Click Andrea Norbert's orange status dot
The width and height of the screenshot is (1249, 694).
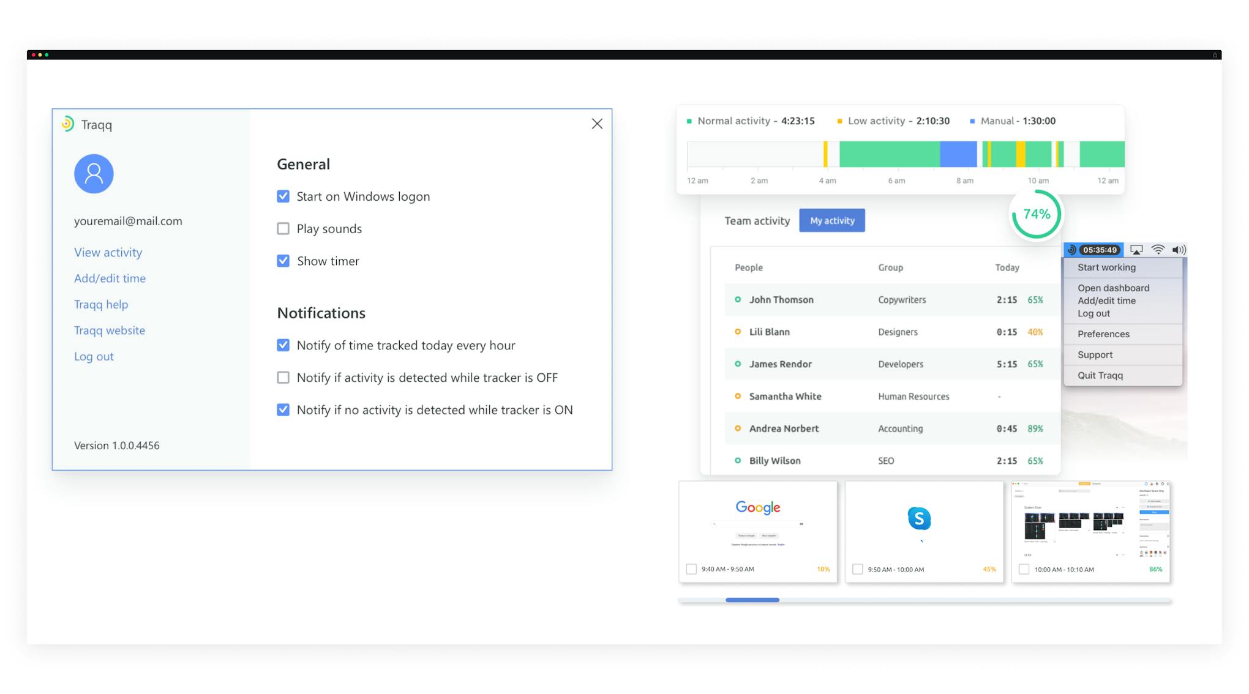(x=738, y=428)
